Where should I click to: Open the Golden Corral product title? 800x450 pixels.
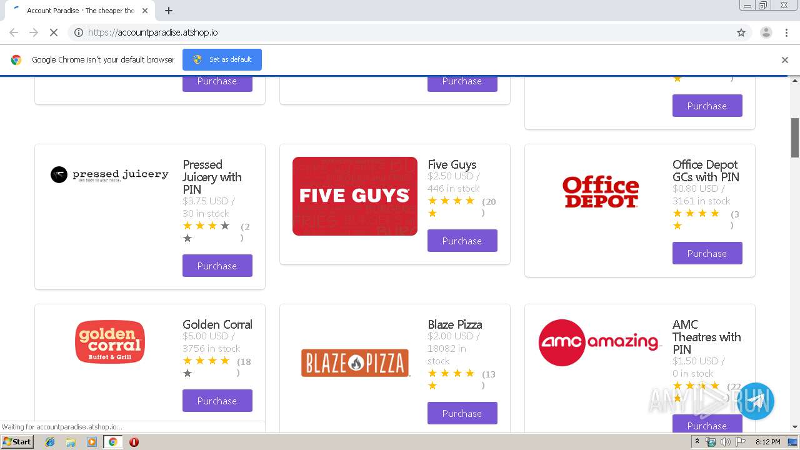point(217,324)
